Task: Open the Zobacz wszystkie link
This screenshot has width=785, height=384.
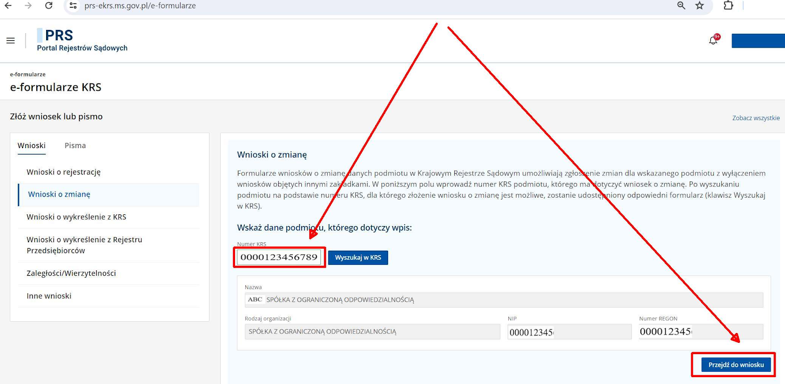Action: (756, 118)
